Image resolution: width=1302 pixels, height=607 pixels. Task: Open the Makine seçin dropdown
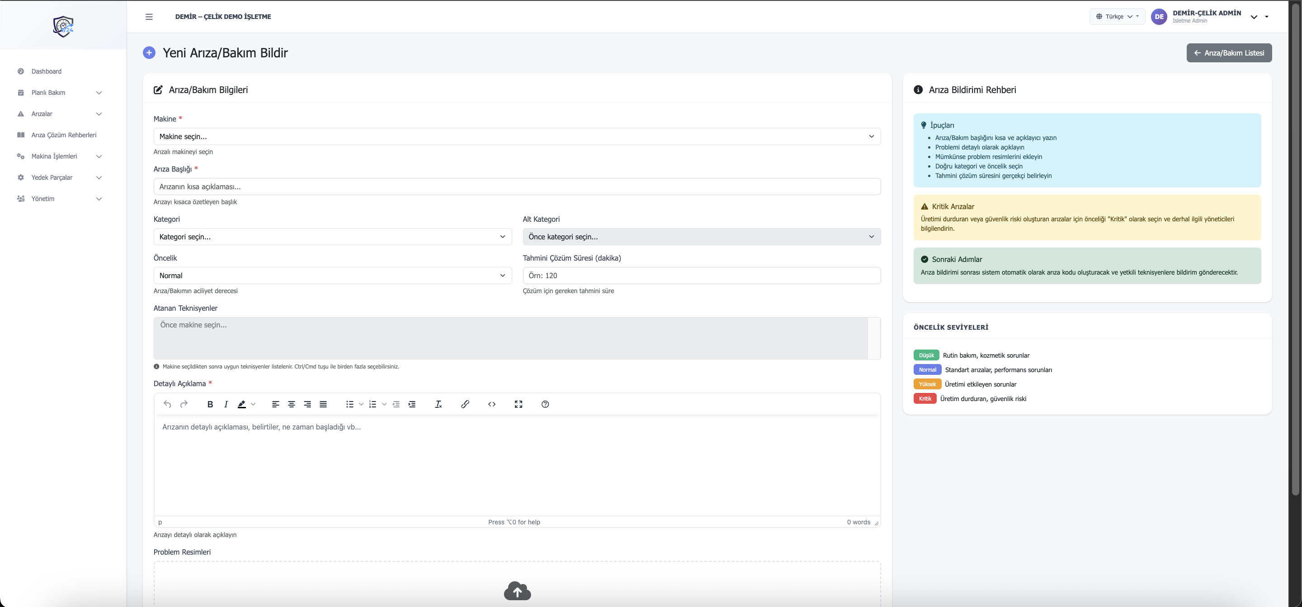517,136
